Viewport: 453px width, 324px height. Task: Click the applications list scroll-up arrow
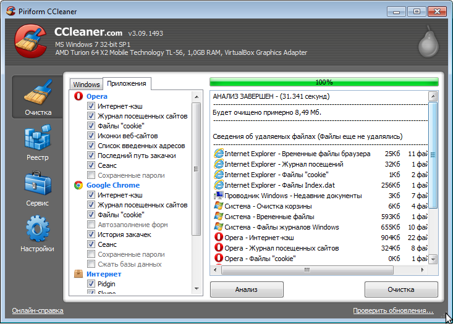tap(197, 97)
